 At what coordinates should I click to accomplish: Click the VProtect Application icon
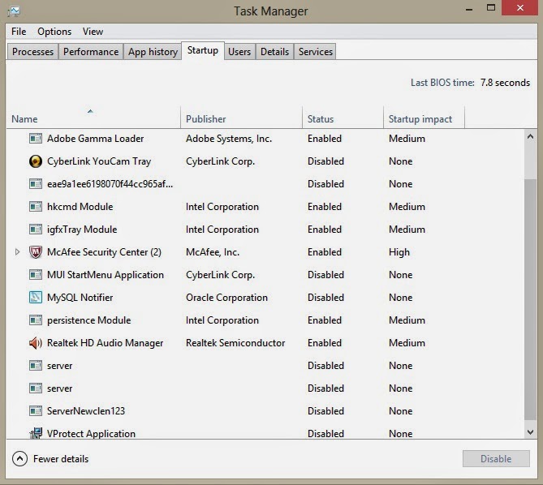36,433
